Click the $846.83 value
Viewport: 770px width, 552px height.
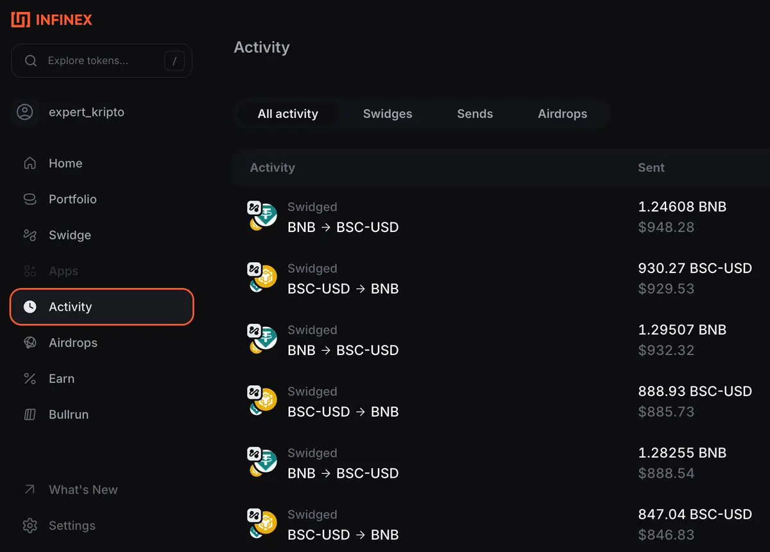coord(666,535)
